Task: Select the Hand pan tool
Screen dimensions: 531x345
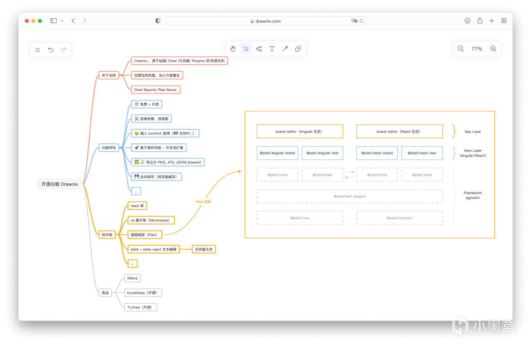Action: click(233, 49)
